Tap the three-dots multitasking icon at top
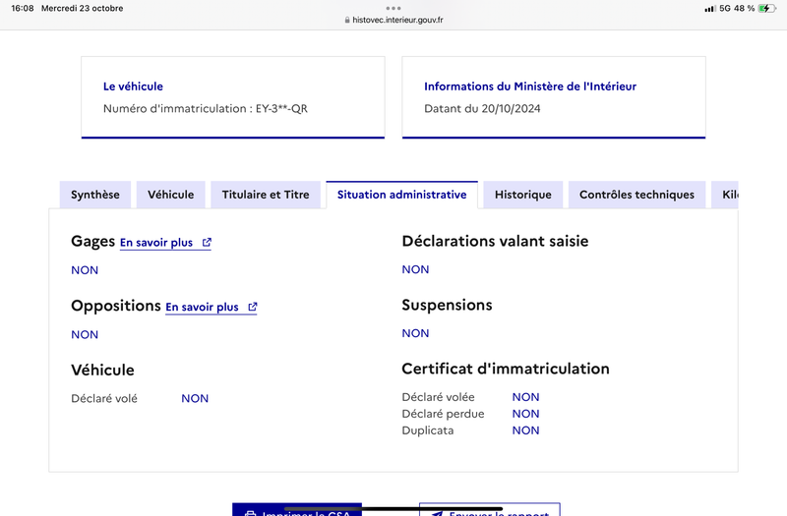The height and width of the screenshot is (516, 787). tap(393, 8)
